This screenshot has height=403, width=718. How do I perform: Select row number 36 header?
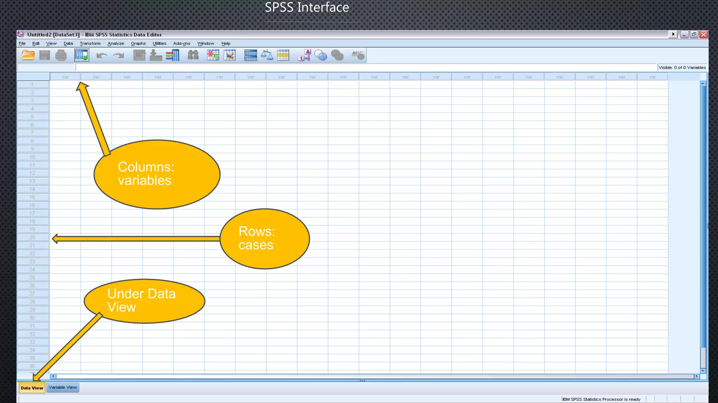point(33,366)
